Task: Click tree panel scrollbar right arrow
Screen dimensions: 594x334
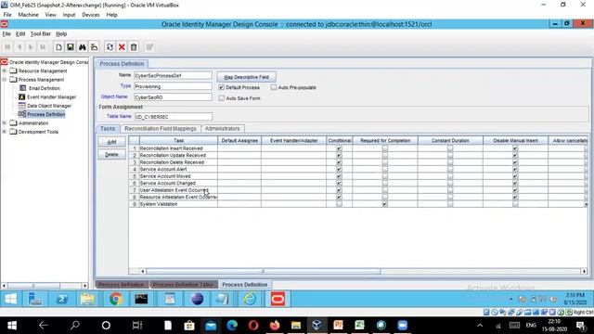Action: (84, 286)
